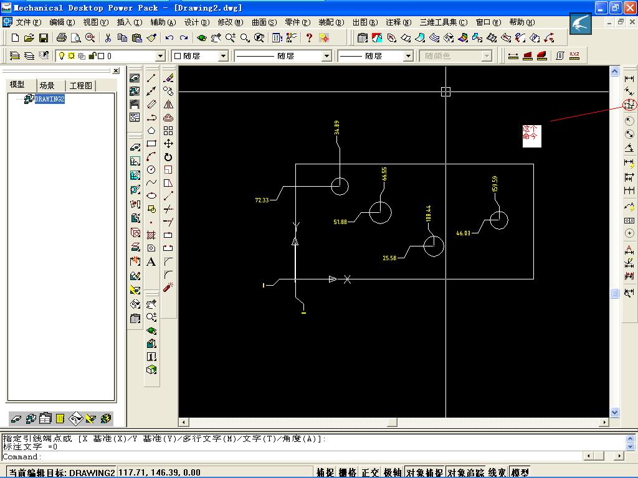Select the Move modify tool

click(x=168, y=144)
